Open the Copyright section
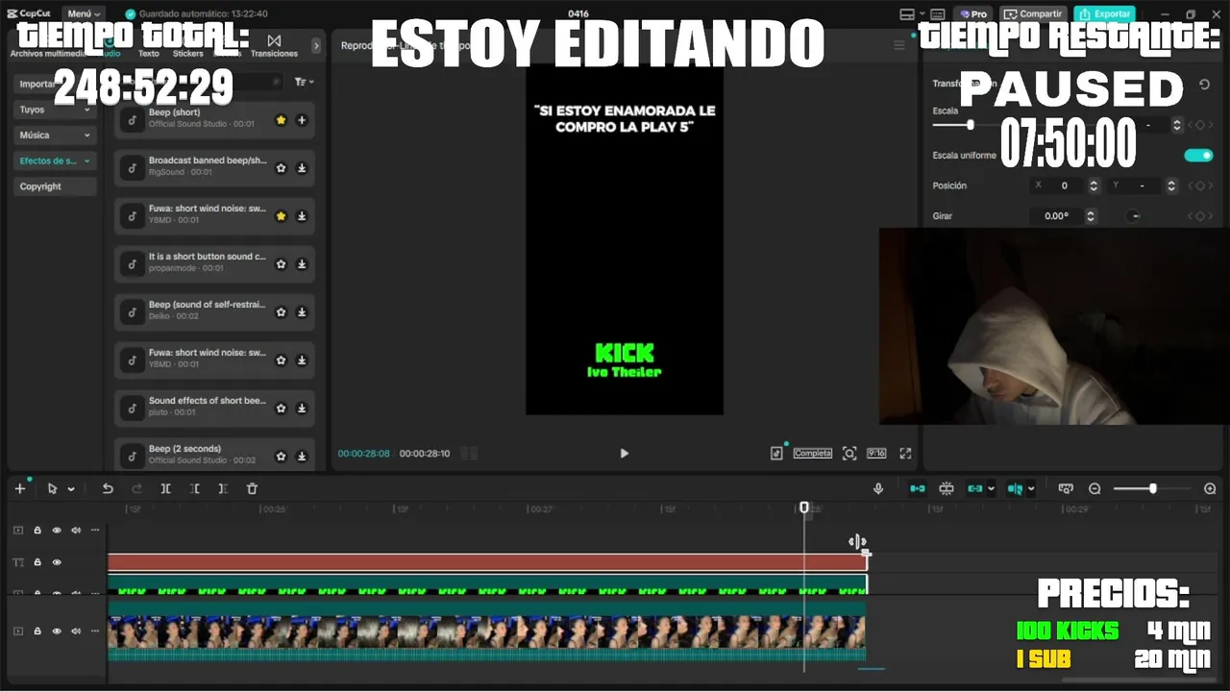The image size is (1230, 692). point(56,186)
